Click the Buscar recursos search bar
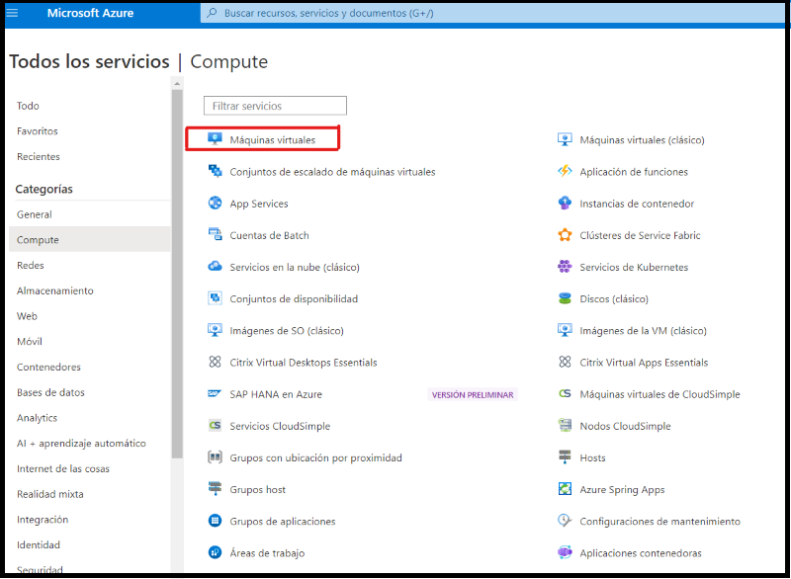The height and width of the screenshot is (579, 791). [x=492, y=13]
